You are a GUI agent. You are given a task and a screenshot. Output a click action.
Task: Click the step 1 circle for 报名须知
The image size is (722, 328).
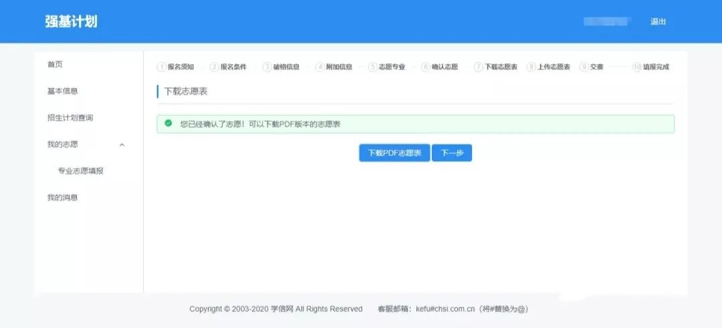click(x=161, y=67)
